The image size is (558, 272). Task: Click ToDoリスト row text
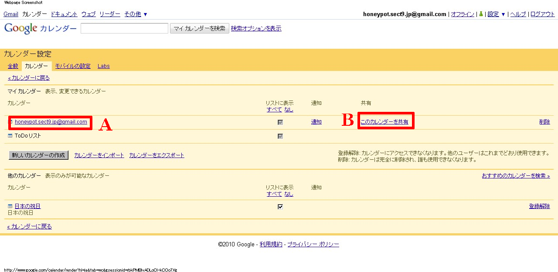(28, 136)
